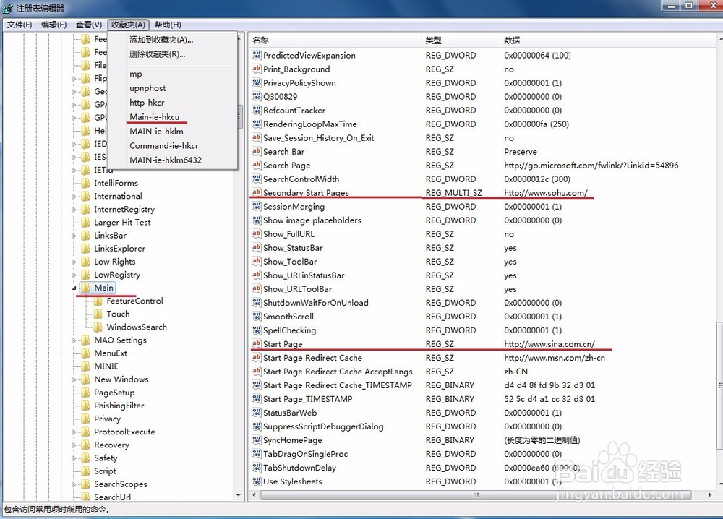Select the SearchUrl key in tree
Screen dimensions: 723x519
pyautogui.click(x=113, y=497)
